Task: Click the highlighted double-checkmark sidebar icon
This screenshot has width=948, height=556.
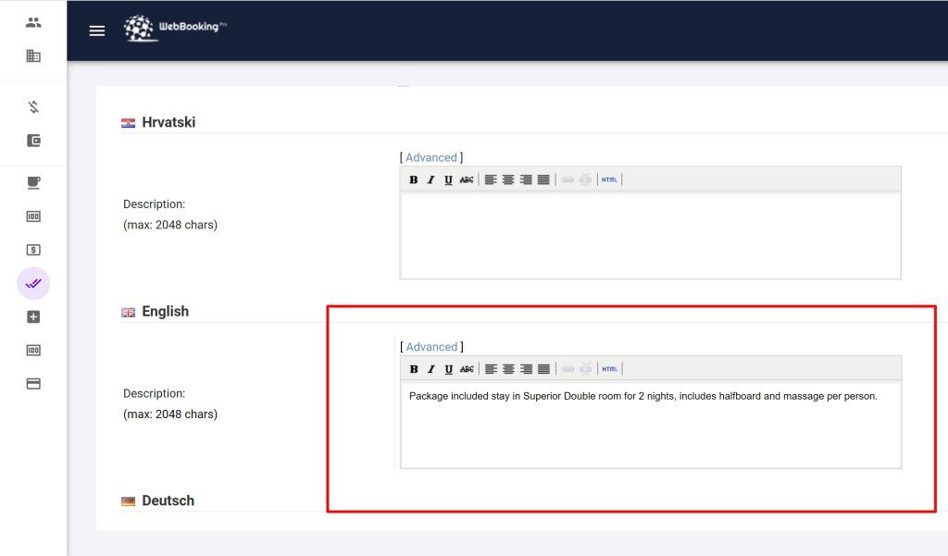Action: 33,283
